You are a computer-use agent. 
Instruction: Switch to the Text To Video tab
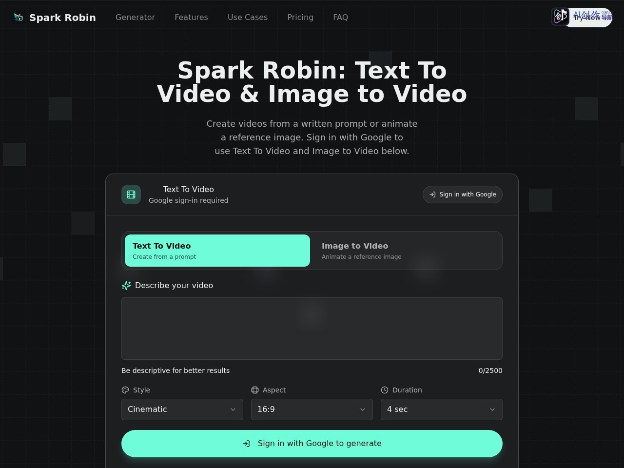pos(217,251)
